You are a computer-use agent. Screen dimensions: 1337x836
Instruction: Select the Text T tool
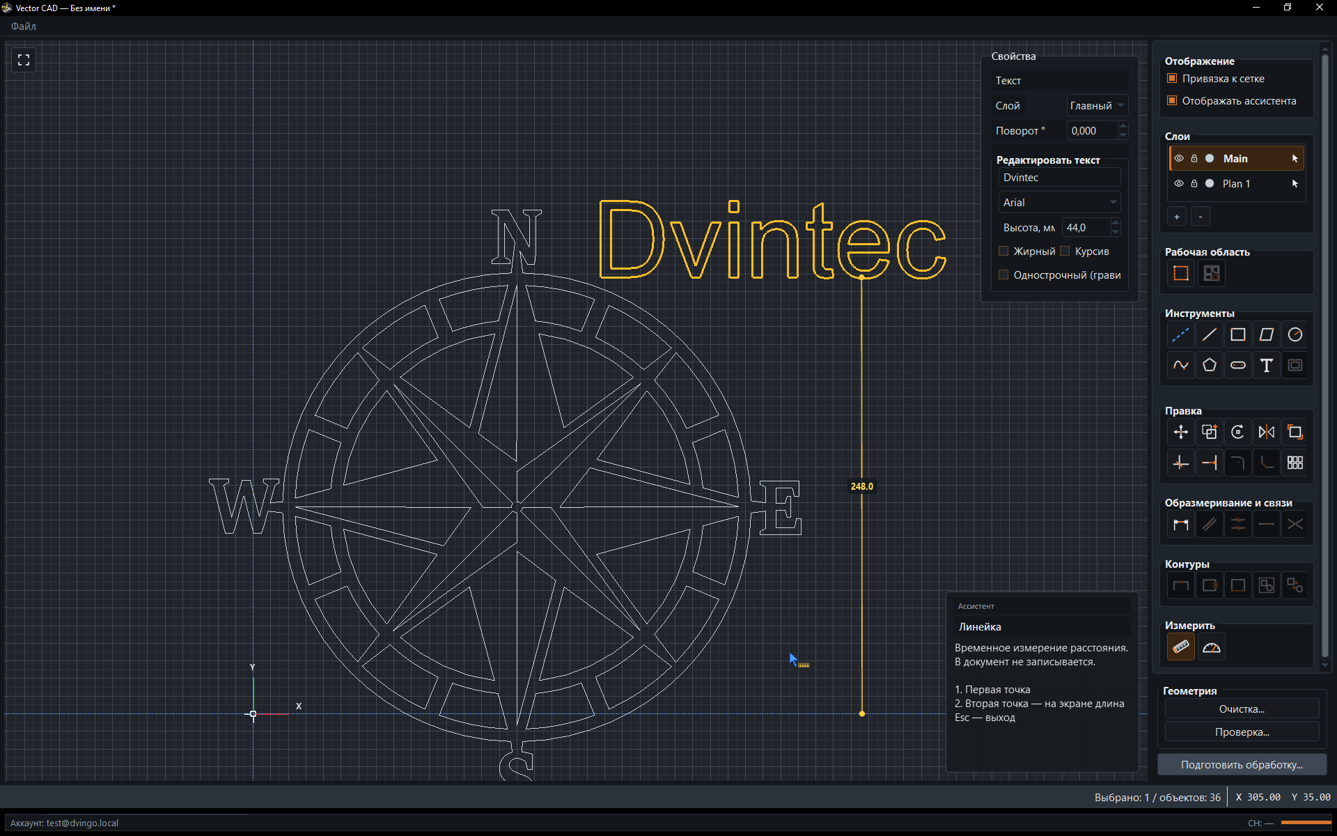tap(1267, 365)
